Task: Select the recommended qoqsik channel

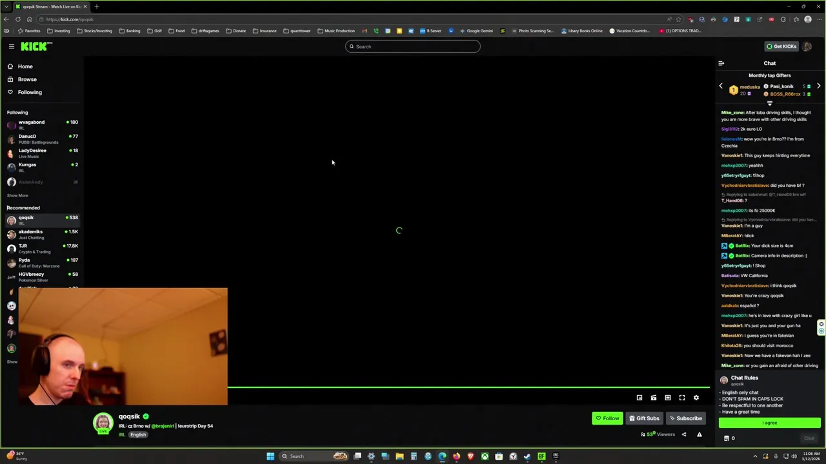Action: pos(42,220)
